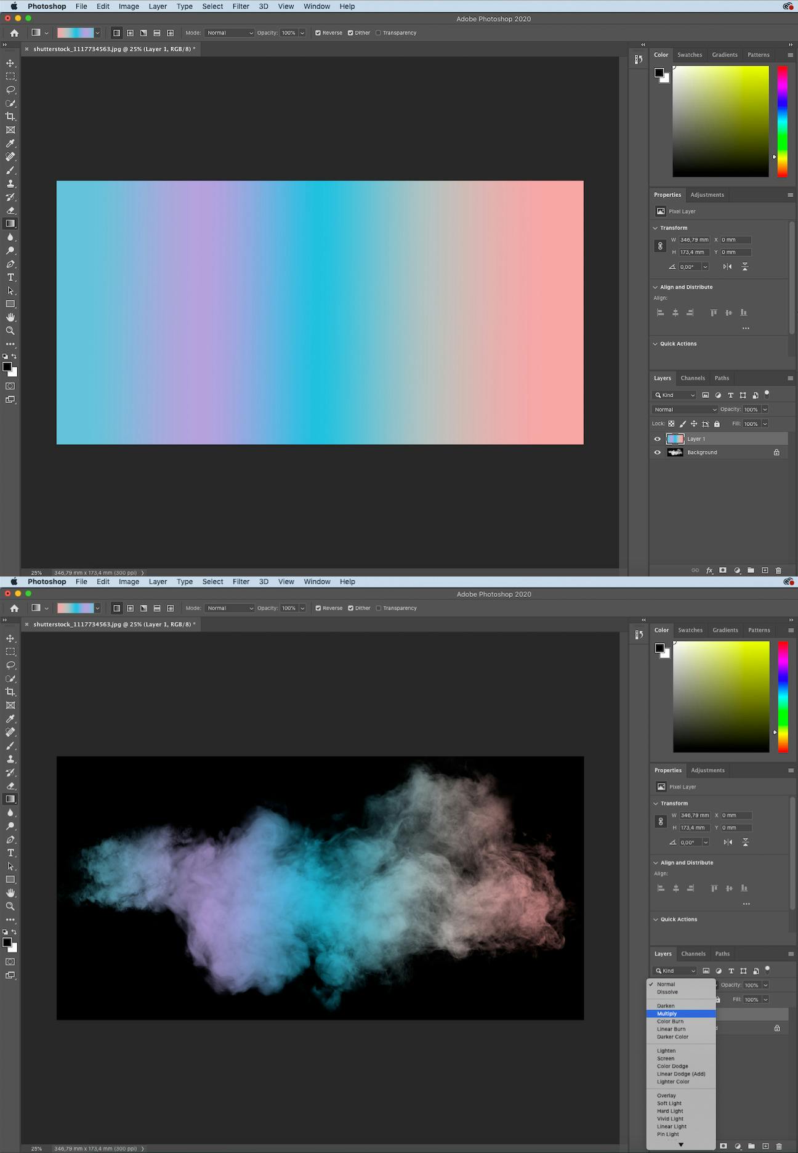Open the Layers blend mode dropdown showing Normal
The width and height of the screenshot is (798, 1153).
685,410
